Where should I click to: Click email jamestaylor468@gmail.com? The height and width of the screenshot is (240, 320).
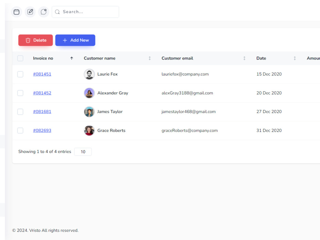[x=188, y=112]
